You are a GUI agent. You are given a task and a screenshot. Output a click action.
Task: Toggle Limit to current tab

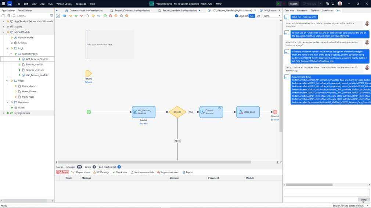click(142, 172)
